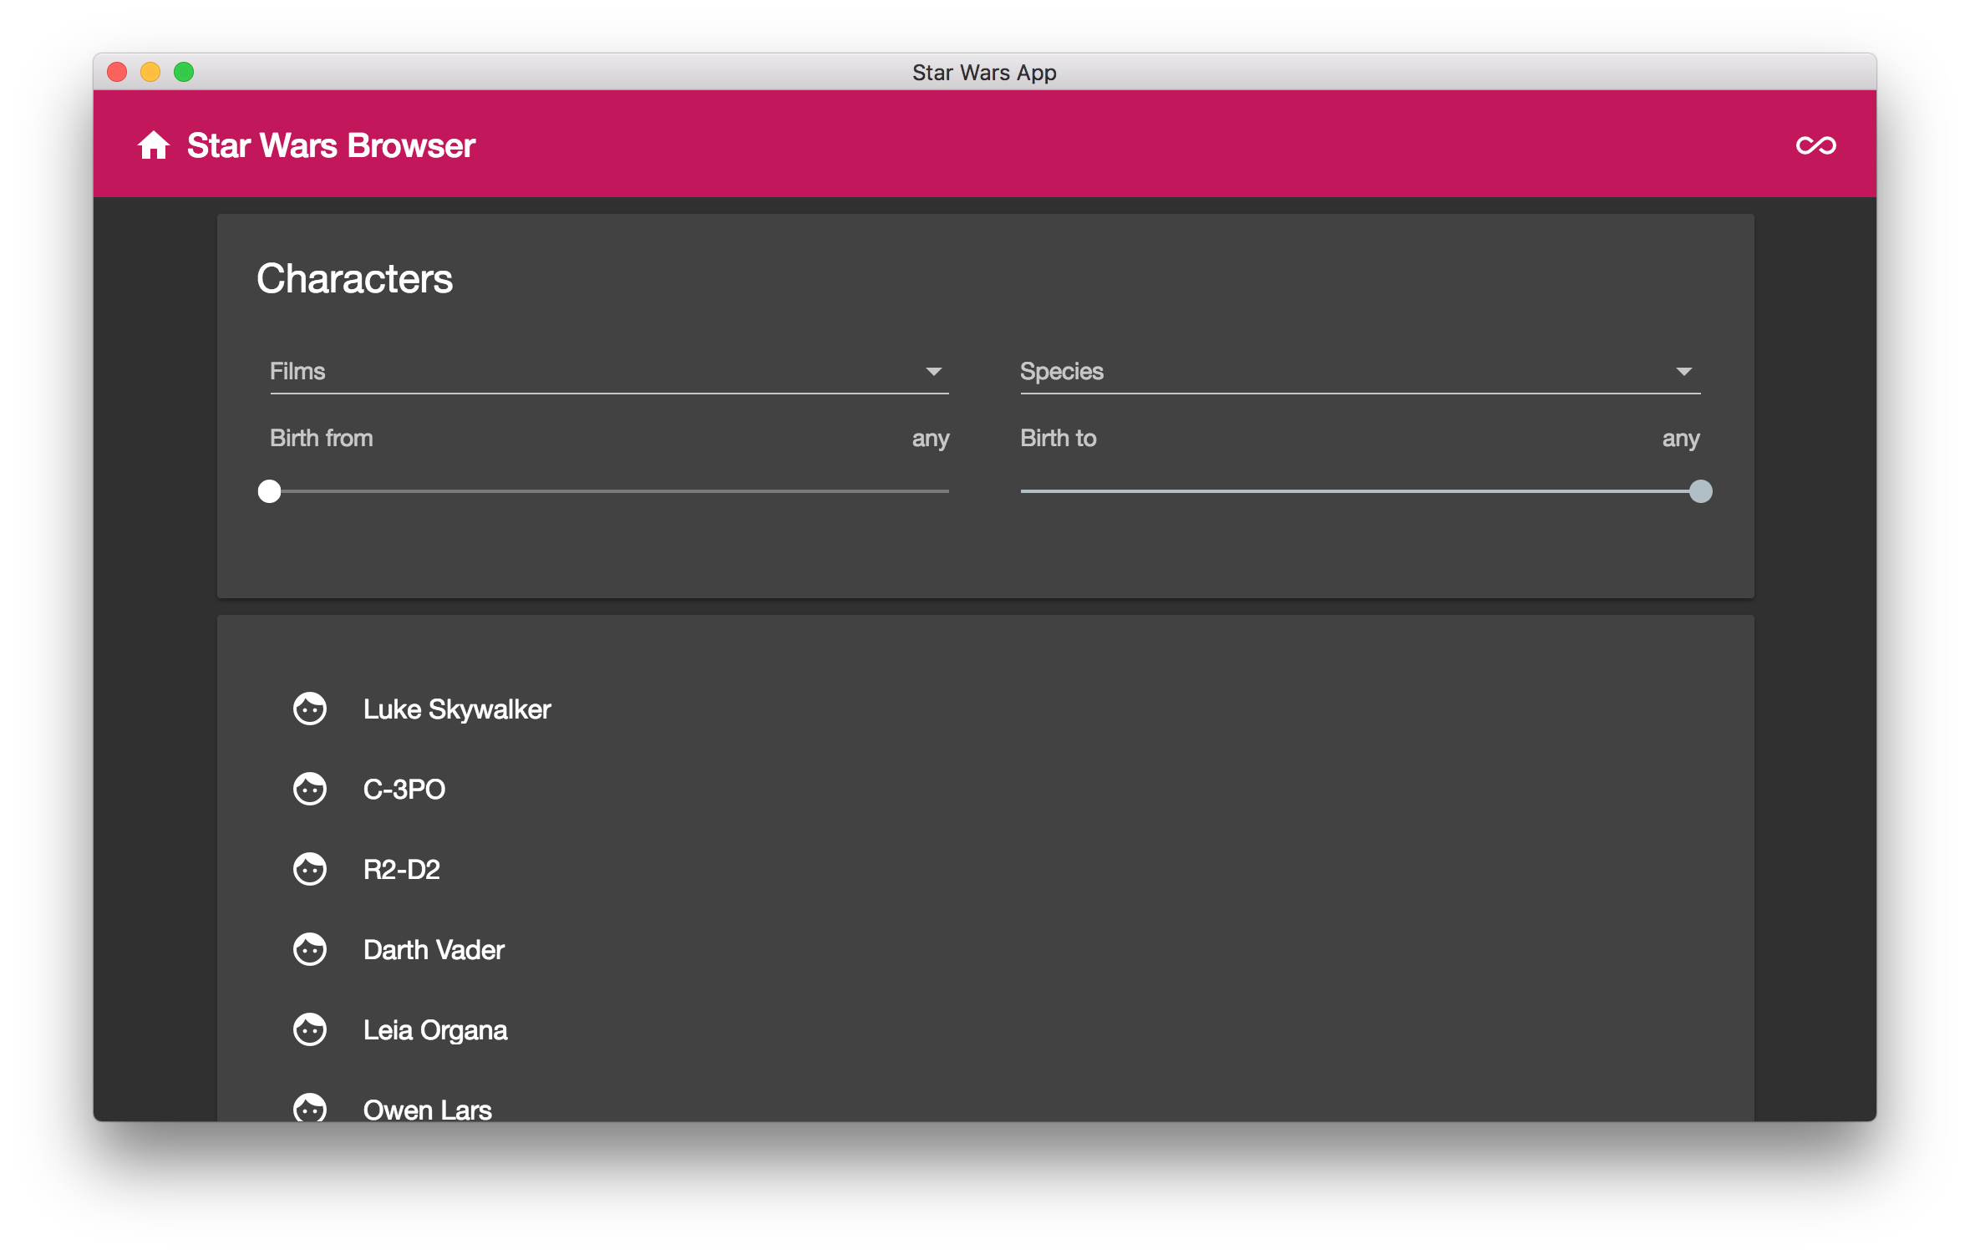Screen dimensions: 1970x1255
Task: Click the Star Wars Browser title
Action: tap(329, 145)
